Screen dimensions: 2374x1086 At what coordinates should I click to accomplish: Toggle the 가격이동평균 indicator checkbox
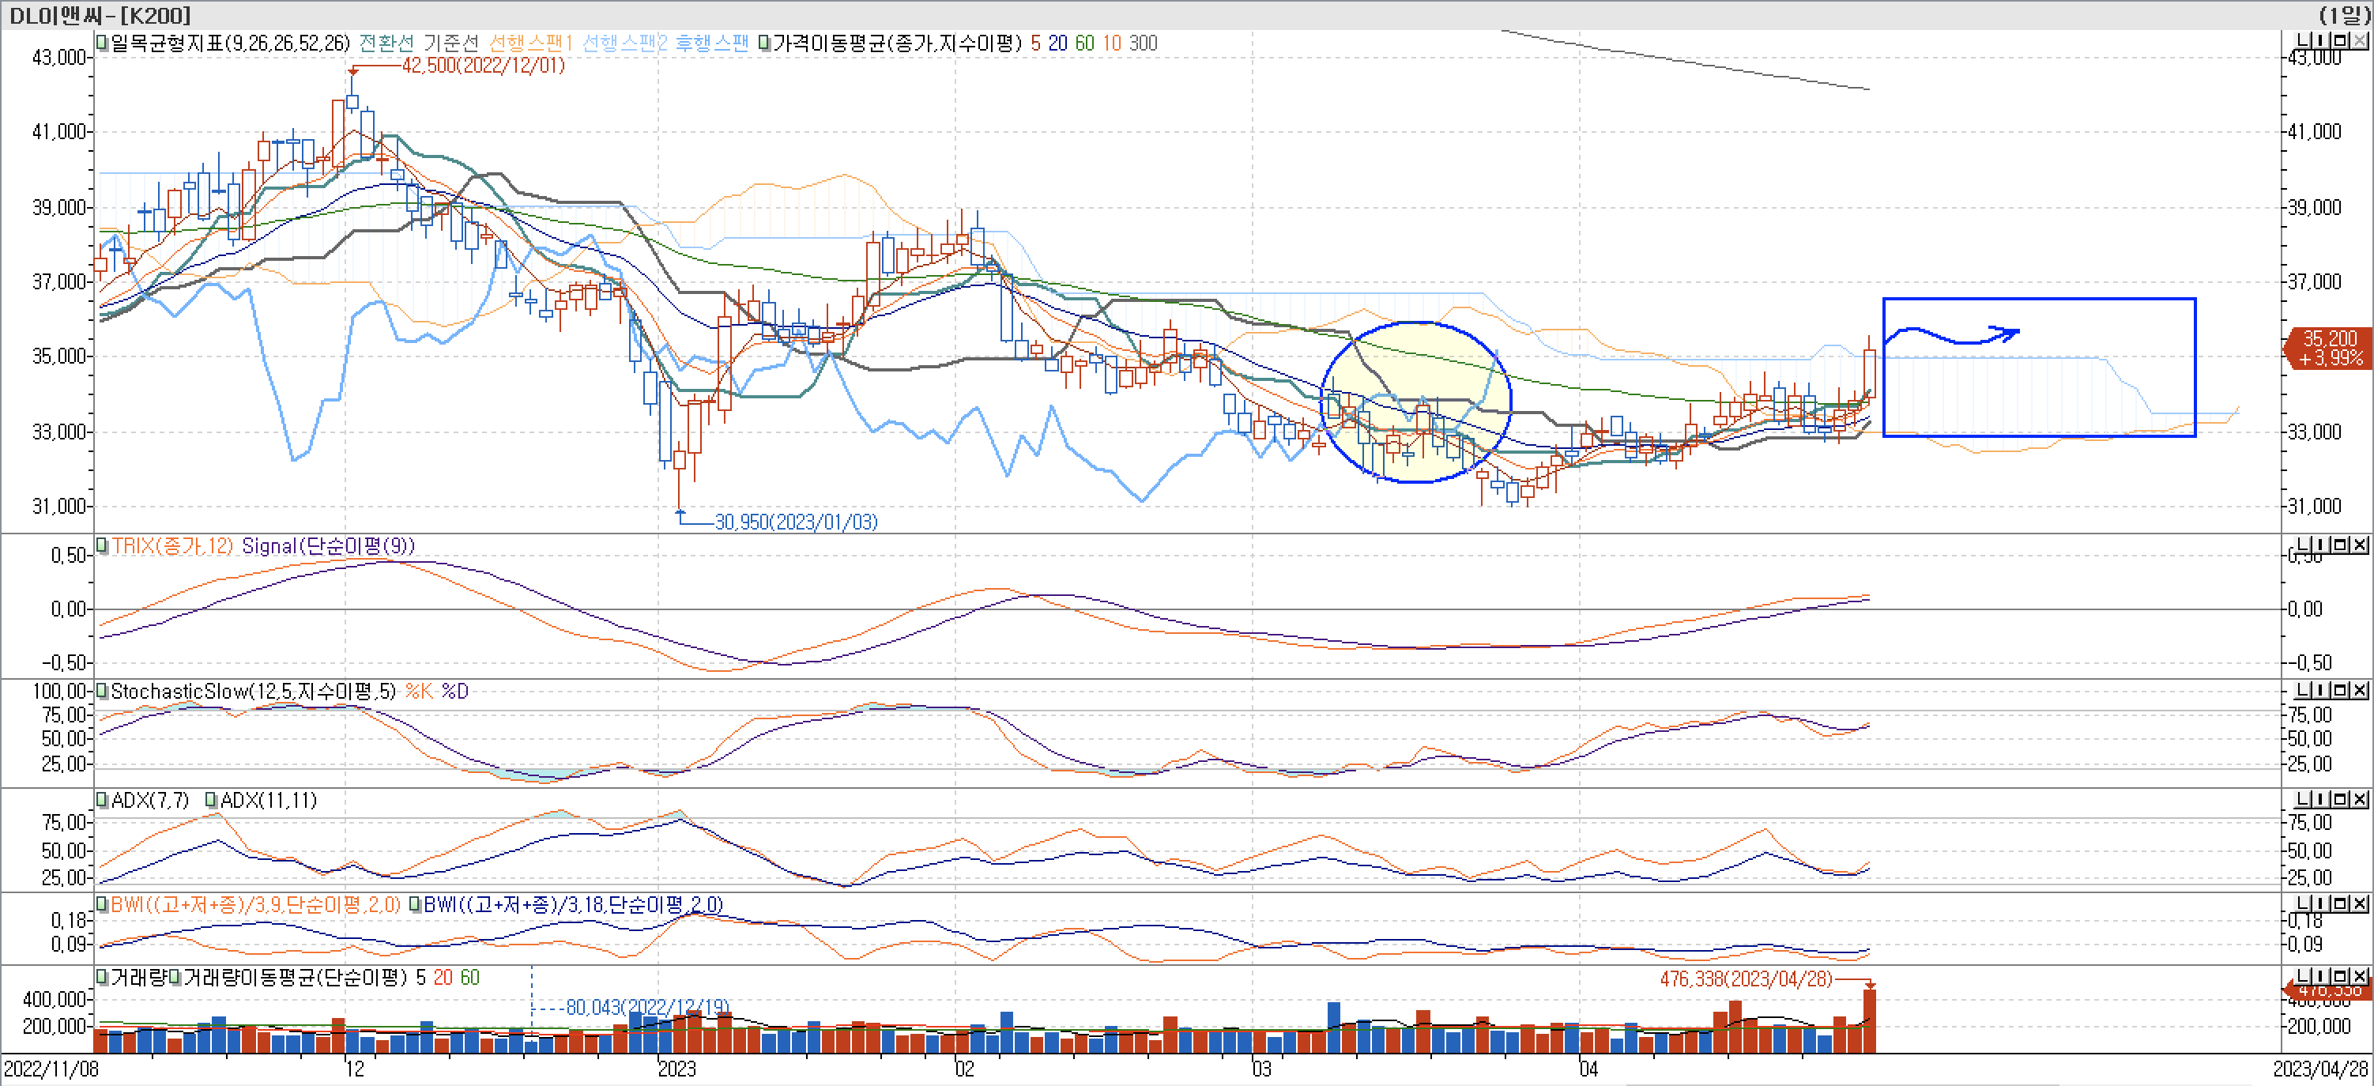[x=764, y=43]
